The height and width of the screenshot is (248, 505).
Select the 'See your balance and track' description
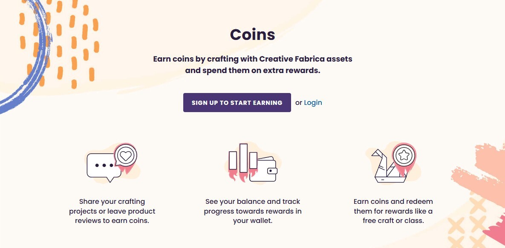click(253, 211)
